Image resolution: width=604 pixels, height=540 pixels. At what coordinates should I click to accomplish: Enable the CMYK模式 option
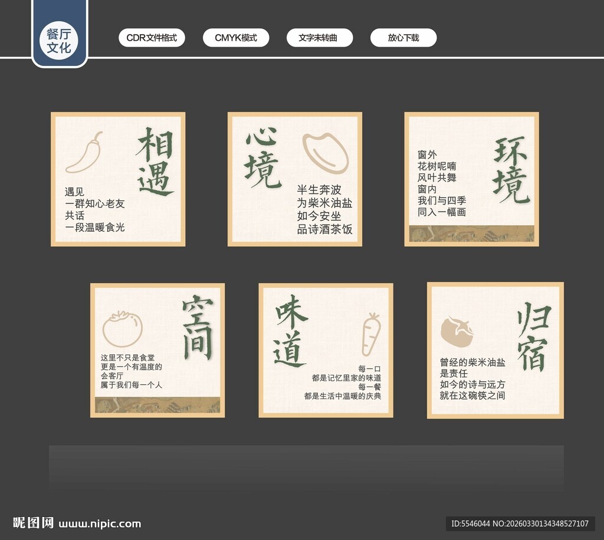tap(236, 37)
